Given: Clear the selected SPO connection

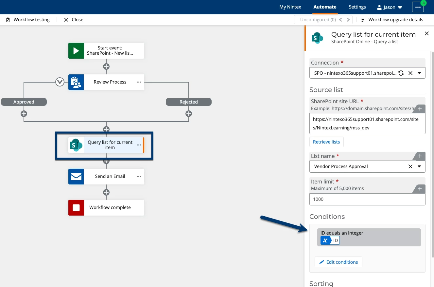Looking at the screenshot, I should [410, 73].
